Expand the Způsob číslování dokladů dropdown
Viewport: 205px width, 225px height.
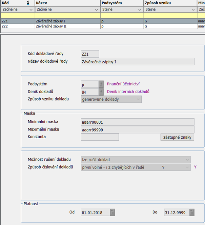pyautogui.click(x=187, y=167)
